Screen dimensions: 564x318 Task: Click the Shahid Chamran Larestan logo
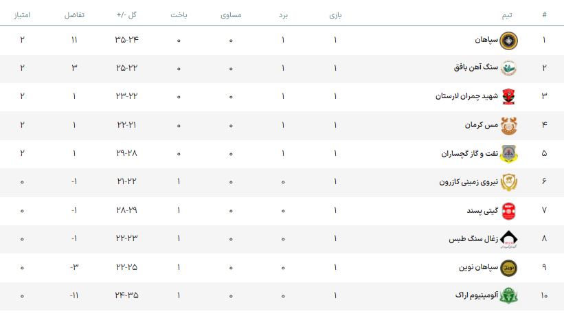(508, 97)
